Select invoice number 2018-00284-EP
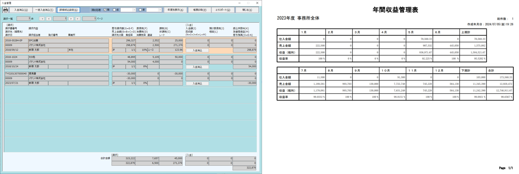The image size is (519, 174). tap(16, 41)
